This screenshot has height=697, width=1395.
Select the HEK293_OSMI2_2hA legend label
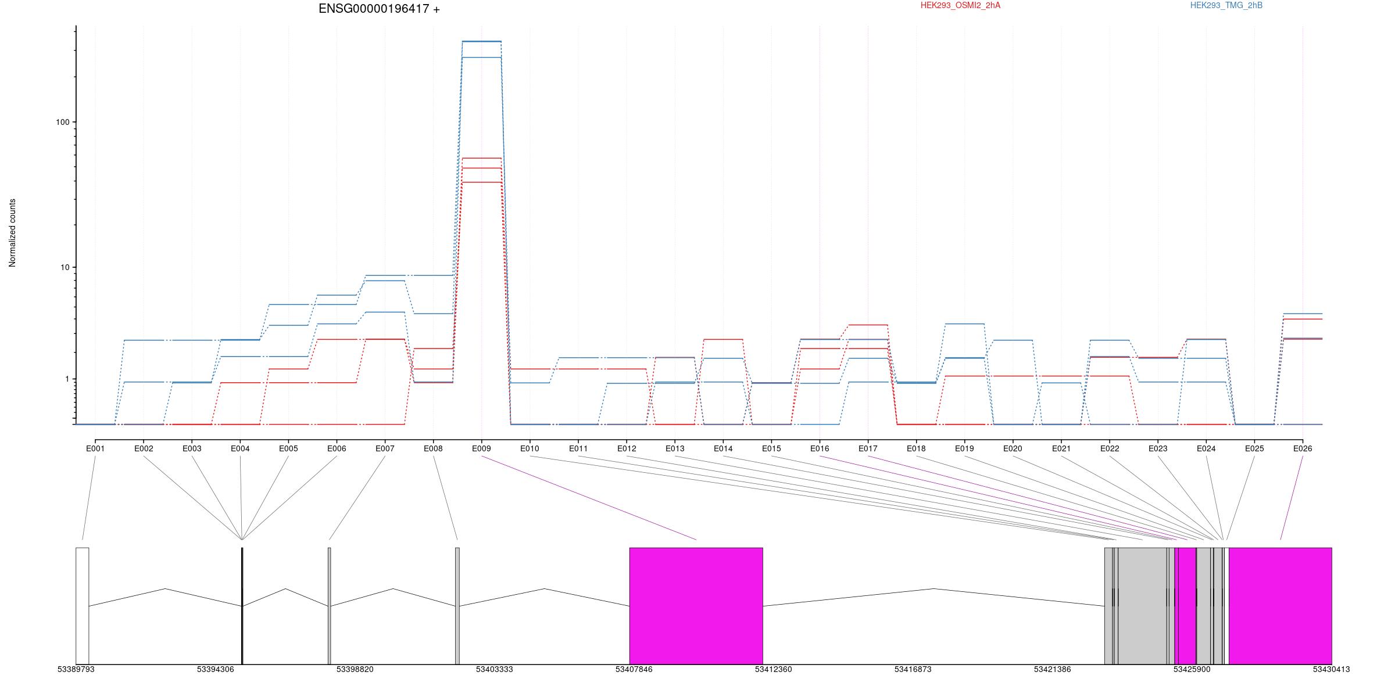(x=960, y=5)
